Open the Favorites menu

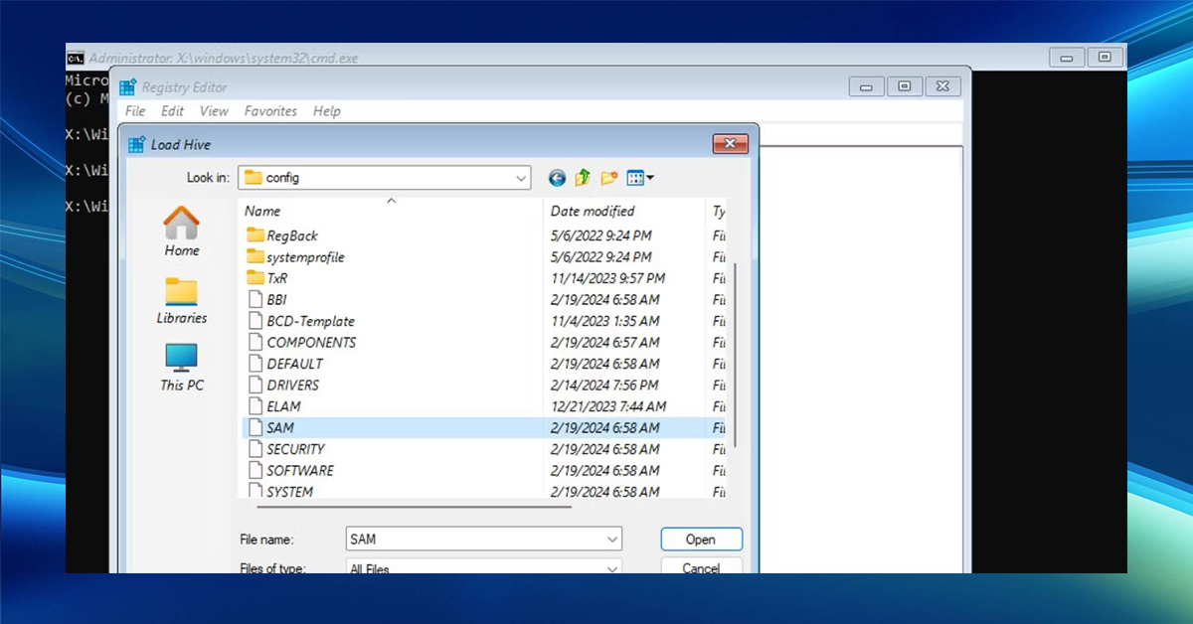click(270, 110)
